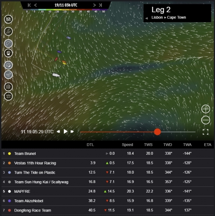
Task: Toggle the bottom sidebar layers icon
Action: pos(8,96)
